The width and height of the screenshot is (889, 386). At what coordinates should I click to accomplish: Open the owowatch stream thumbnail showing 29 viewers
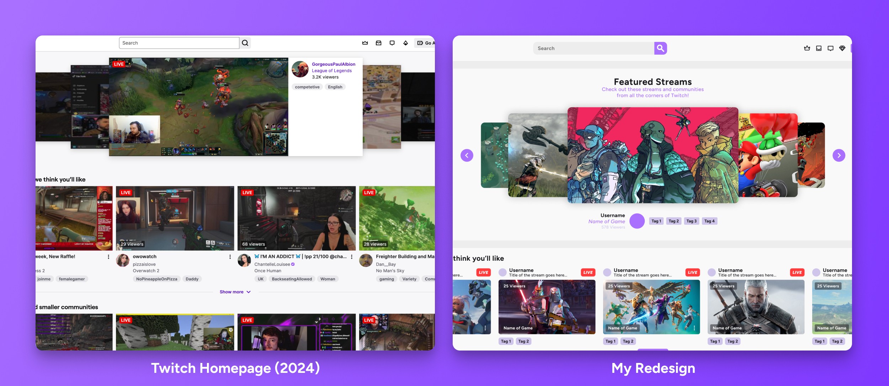(x=175, y=218)
